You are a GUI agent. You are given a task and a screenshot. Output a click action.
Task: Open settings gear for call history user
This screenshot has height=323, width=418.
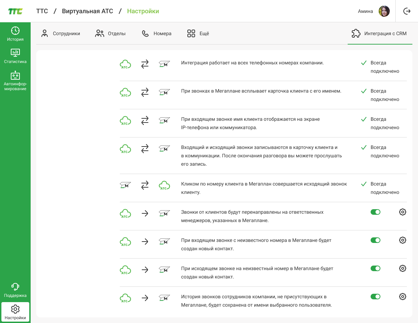click(403, 297)
